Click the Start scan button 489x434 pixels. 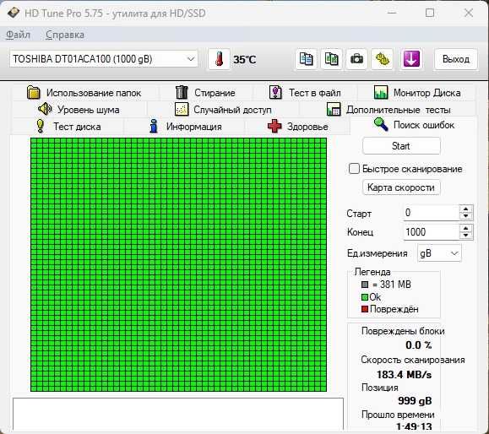(401, 146)
